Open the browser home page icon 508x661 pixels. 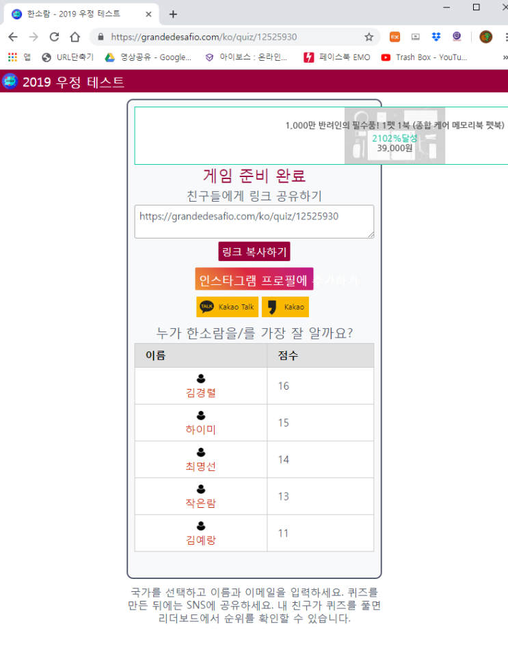(75, 37)
